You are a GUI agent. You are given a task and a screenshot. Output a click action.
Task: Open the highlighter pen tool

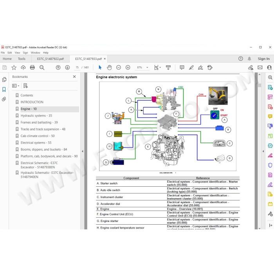191,67
